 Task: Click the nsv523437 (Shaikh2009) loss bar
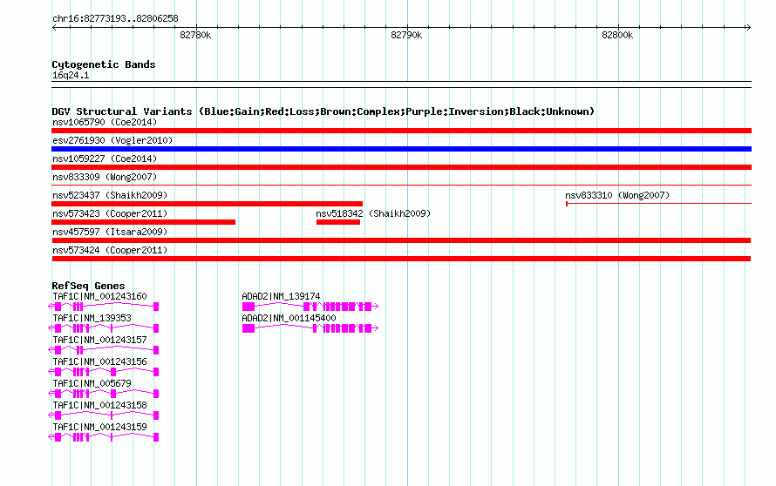[207, 204]
